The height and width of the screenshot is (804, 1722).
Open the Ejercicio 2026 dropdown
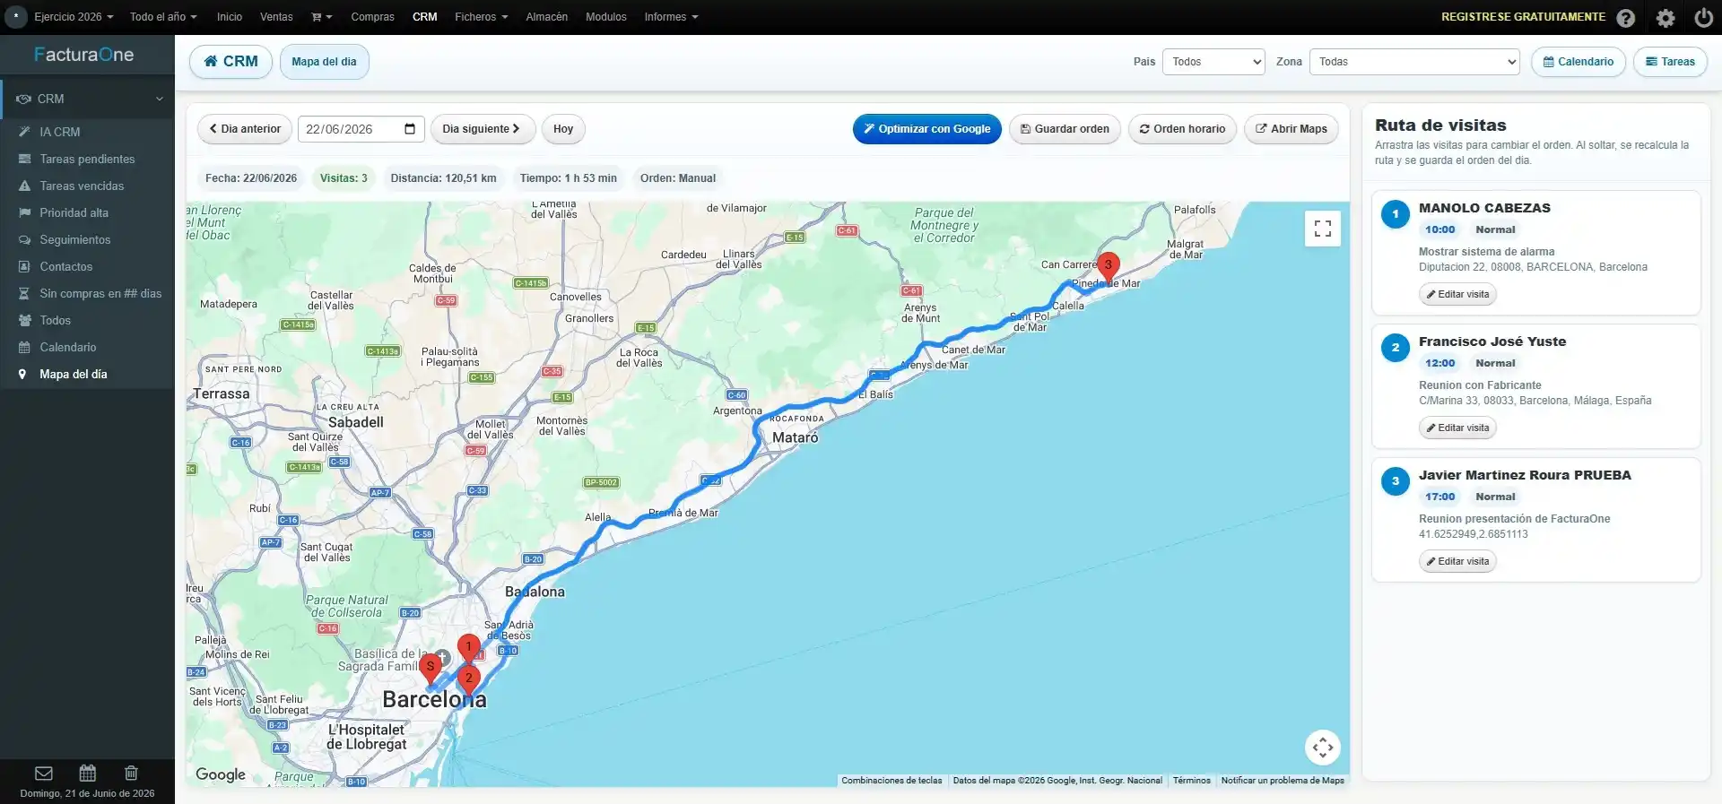pyautogui.click(x=74, y=17)
